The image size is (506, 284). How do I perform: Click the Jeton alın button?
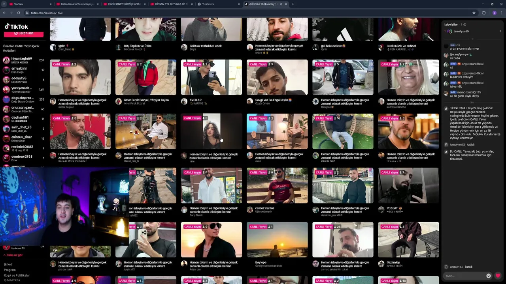(24, 34)
